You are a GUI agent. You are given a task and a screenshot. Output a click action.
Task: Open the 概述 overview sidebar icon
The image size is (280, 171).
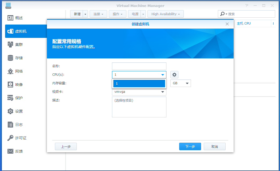pyautogui.click(x=10, y=18)
